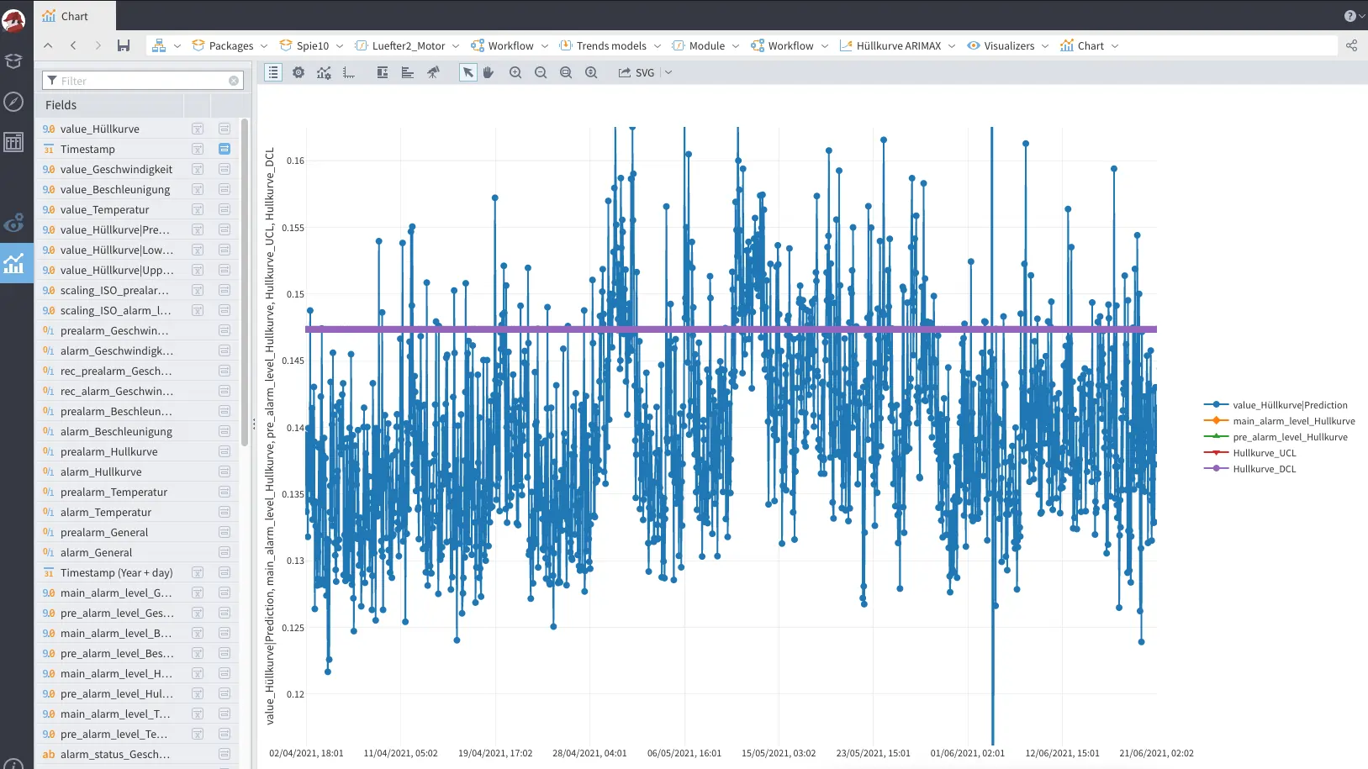This screenshot has height=769, width=1368.
Task: Open the Spie10 breadcrumb
Action: tap(304, 45)
